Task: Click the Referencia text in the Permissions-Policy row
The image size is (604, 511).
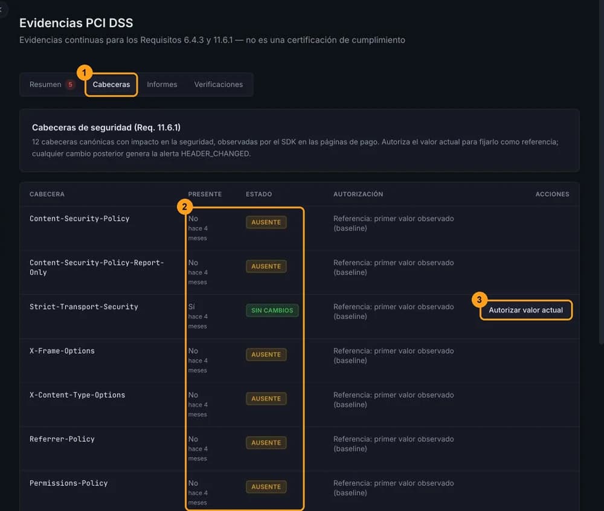Action: click(393, 488)
